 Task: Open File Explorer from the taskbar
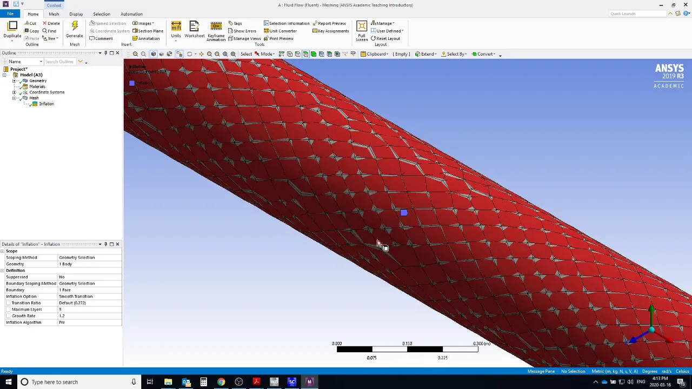[168, 382]
